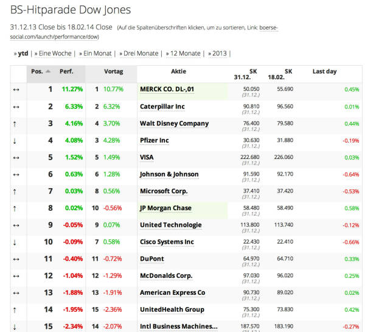365x332 pixels.
Task: Click the sort arrow beside Pos. header
Action: (48, 71)
